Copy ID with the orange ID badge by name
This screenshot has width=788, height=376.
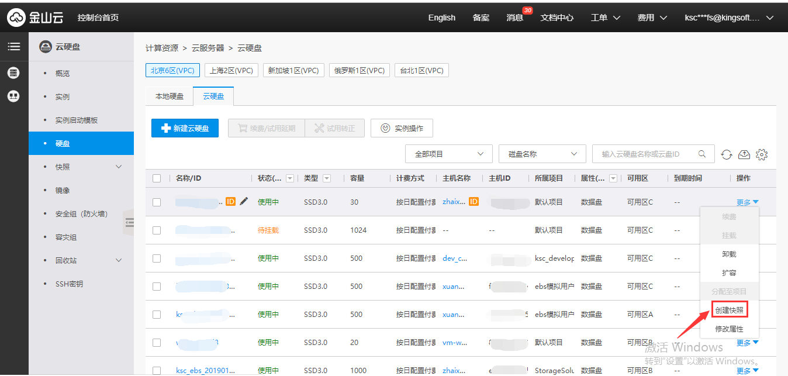click(230, 202)
